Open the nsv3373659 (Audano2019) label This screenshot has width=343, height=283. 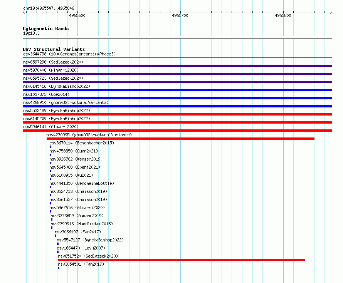(77, 216)
